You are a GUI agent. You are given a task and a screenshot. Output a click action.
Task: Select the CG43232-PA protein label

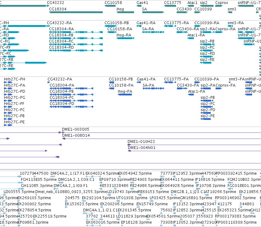point(60,79)
